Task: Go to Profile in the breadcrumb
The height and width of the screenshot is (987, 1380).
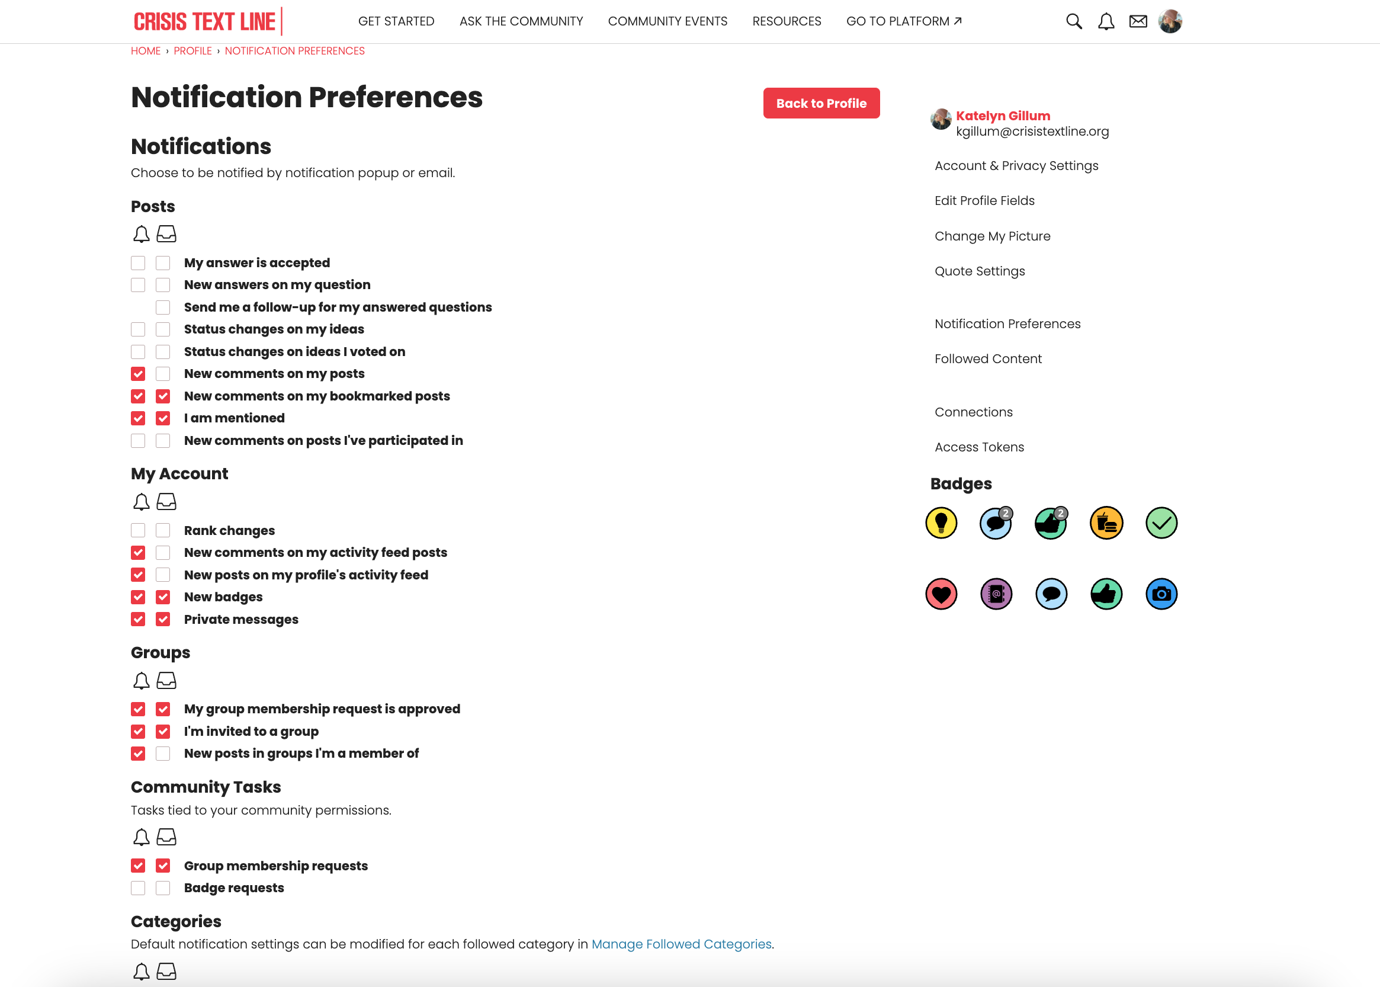Action: pyautogui.click(x=192, y=51)
